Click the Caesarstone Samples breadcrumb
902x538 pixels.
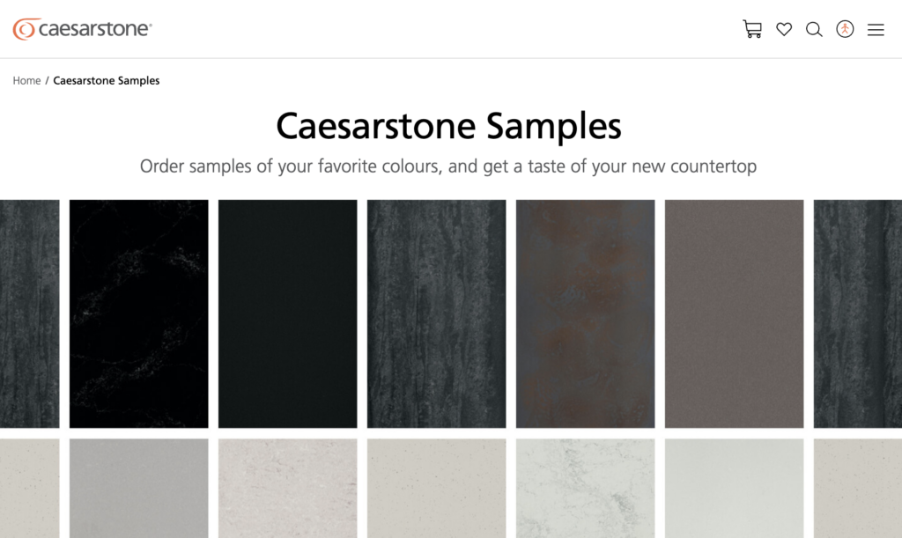point(107,80)
